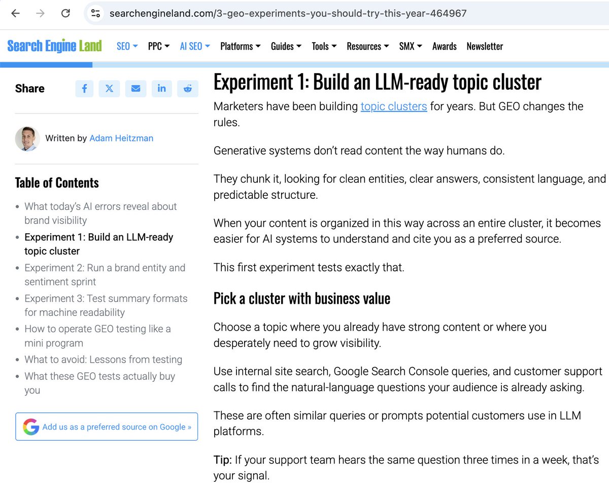Image resolution: width=609 pixels, height=493 pixels.
Task: Expand the Tools dropdown menu
Action: 324,46
